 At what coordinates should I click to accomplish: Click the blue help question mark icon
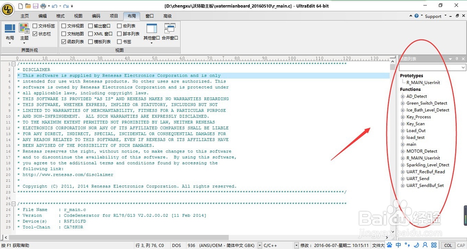coord(417,16)
